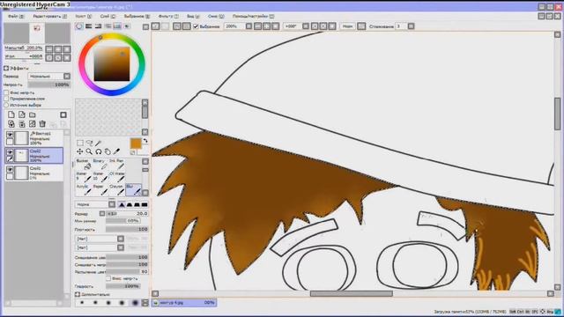Toggle the HSV sliders panel icon

click(98, 26)
